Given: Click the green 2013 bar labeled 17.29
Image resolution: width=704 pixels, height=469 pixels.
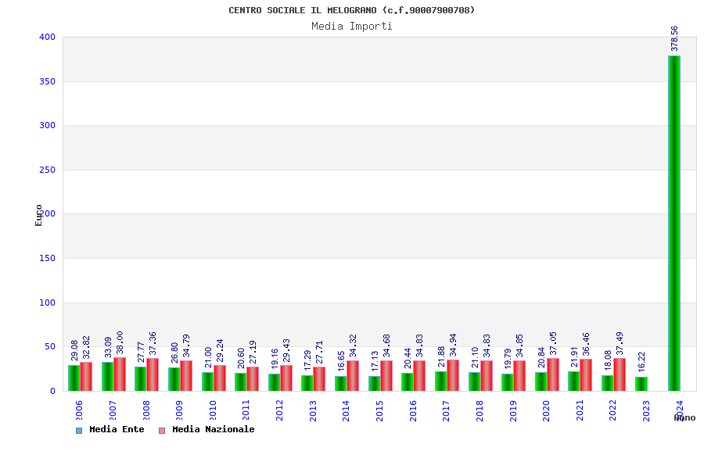Looking at the screenshot, I should (x=307, y=383).
